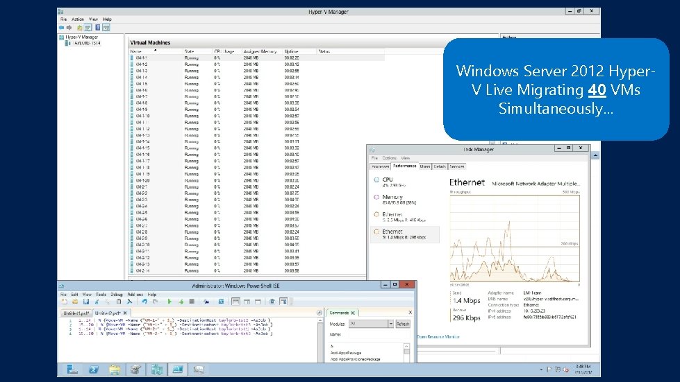
Task: Open View menu in Hyper-V Manager
Action: (x=93, y=19)
